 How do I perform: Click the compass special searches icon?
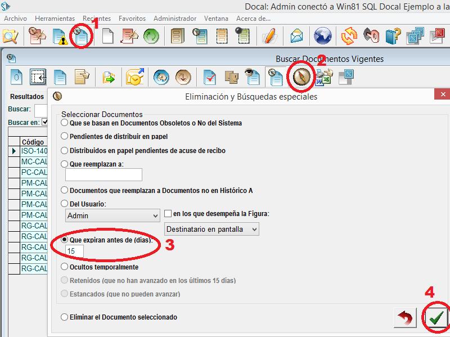click(x=302, y=77)
